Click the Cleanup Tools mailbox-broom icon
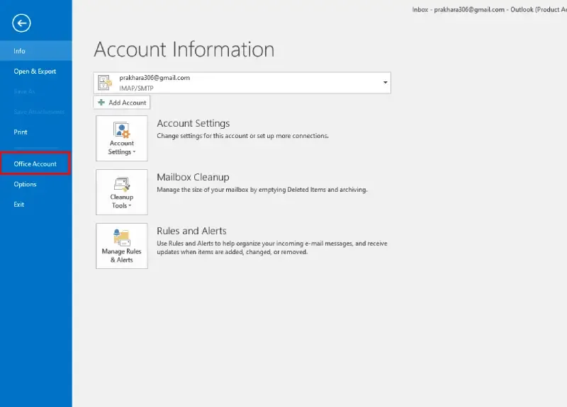This screenshot has height=407, width=567. (x=122, y=184)
